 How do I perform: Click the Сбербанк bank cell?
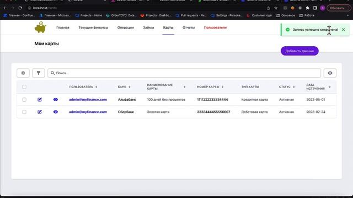126,112
